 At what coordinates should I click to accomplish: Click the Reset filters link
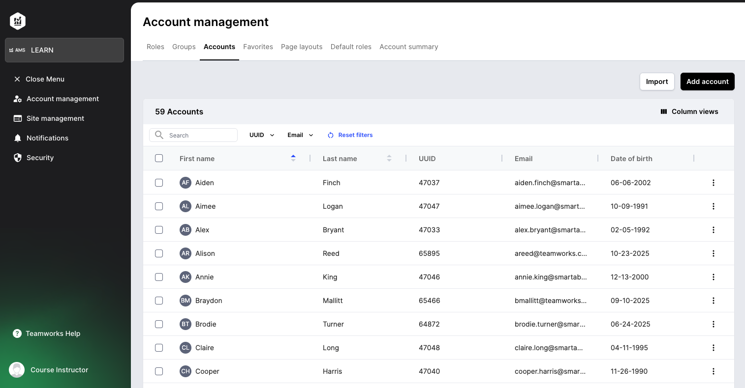(350, 135)
